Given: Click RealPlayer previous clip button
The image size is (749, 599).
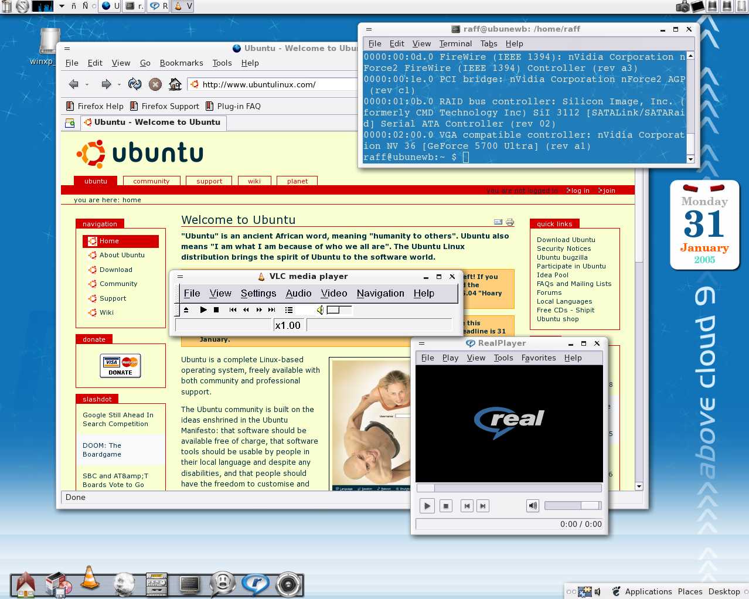Looking at the screenshot, I should coord(467,506).
